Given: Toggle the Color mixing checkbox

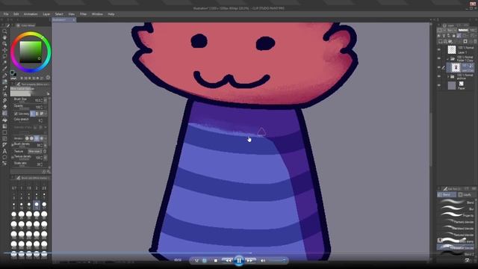Looking at the screenshot, I should (x=16, y=114).
